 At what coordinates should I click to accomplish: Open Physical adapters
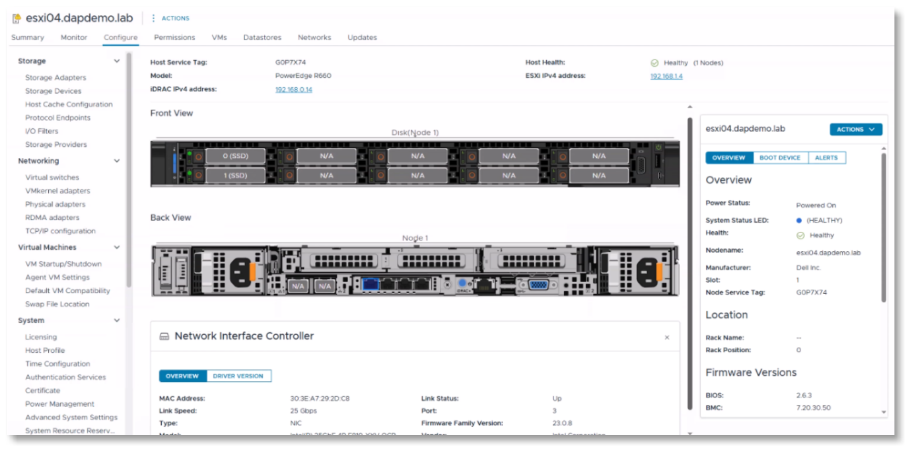[55, 204]
